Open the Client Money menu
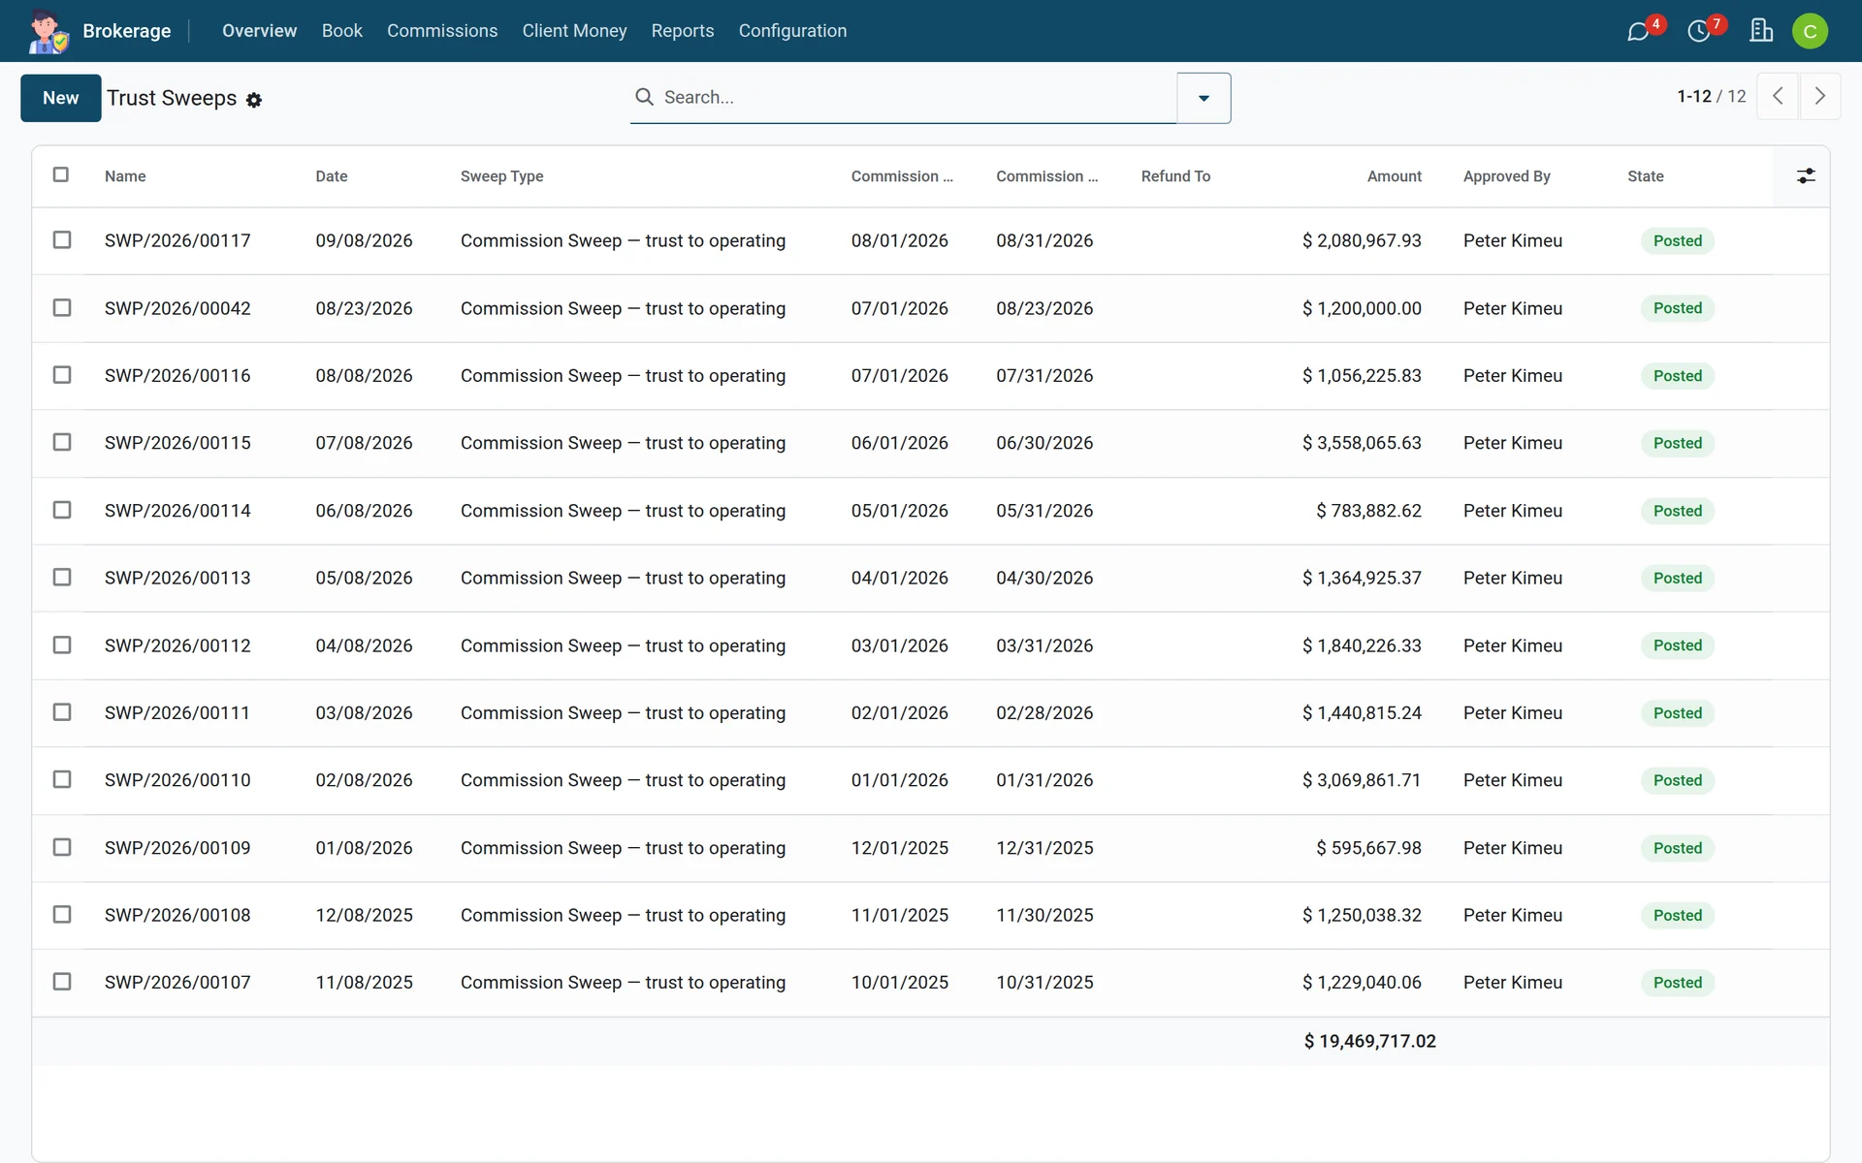Screen dimensions: 1862x1163 click(x=574, y=31)
